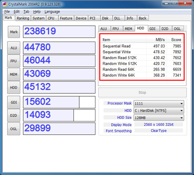Image resolution: width=194 pixels, height=175 pixels.
Task: Click the ClearType font smoothing value
Action: tap(159, 131)
